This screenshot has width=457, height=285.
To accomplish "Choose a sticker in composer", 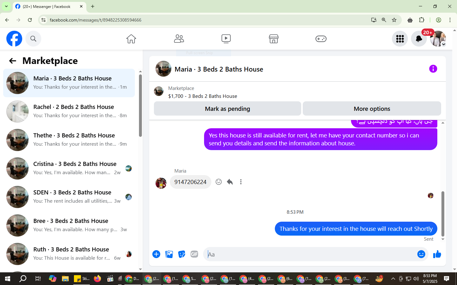I will (182, 254).
